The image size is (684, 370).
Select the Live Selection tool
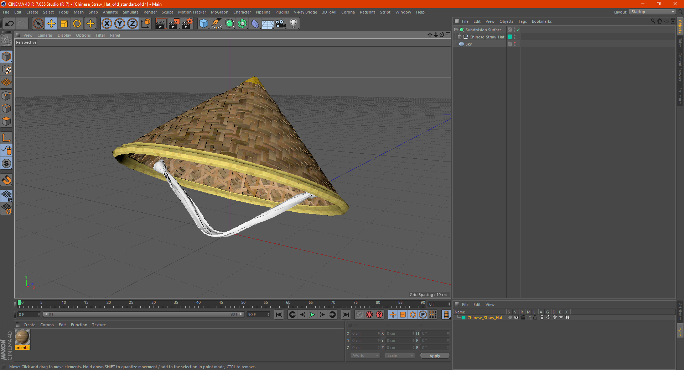(38, 24)
